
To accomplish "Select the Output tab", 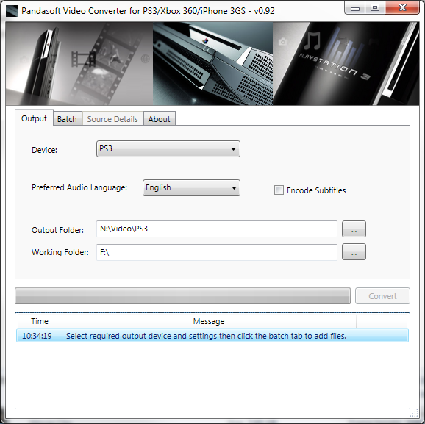I will point(34,118).
